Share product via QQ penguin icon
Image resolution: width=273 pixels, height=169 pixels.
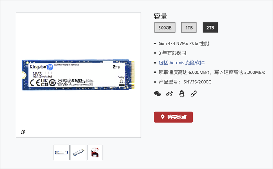point(182,94)
